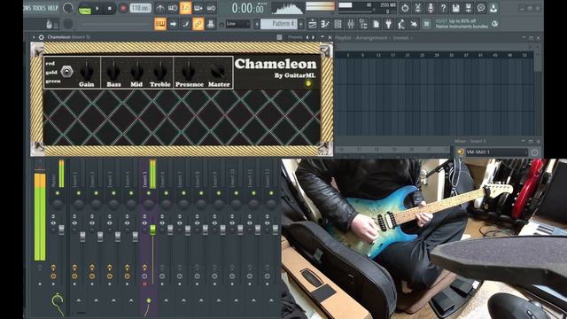Click the microphone recording icon

point(431,8)
